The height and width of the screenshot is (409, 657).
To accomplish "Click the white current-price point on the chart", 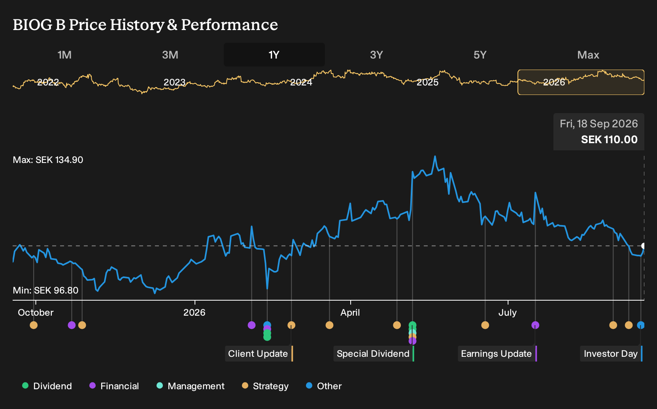I will click(x=643, y=246).
